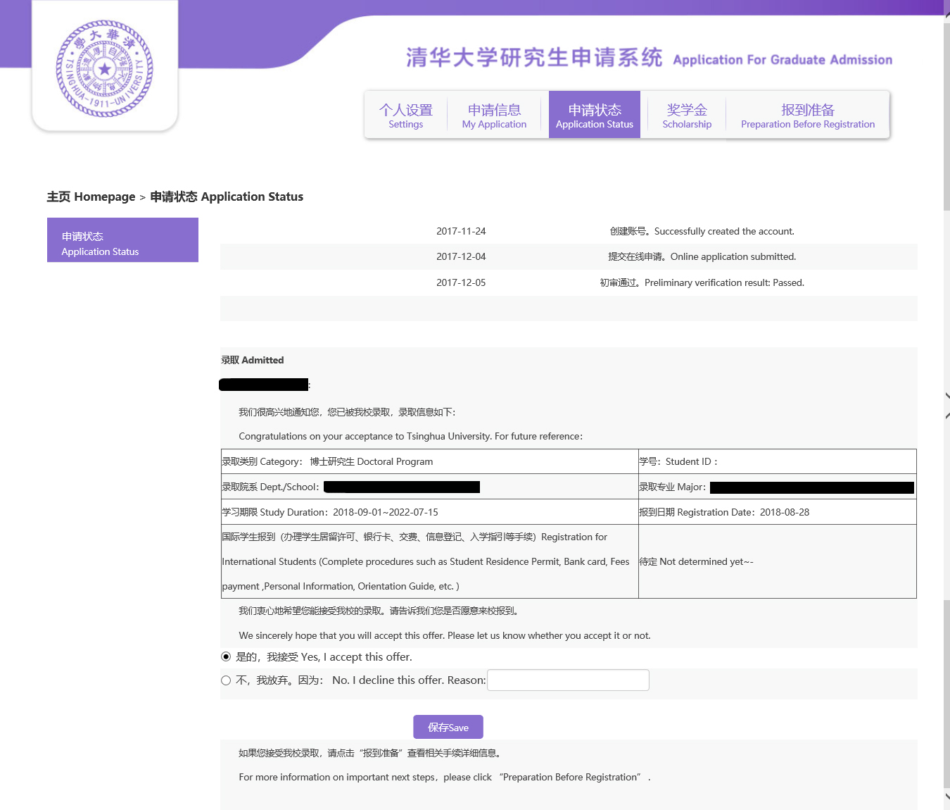Select 'No, I decline this offer' radio
The height and width of the screenshot is (810, 950).
(x=226, y=680)
